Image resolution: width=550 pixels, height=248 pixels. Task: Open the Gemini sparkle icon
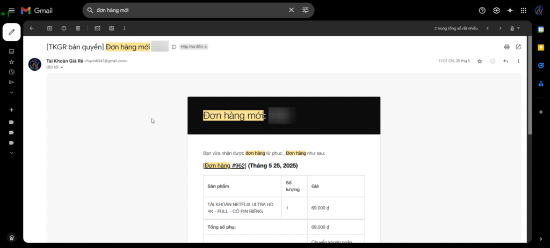pyautogui.click(x=510, y=11)
